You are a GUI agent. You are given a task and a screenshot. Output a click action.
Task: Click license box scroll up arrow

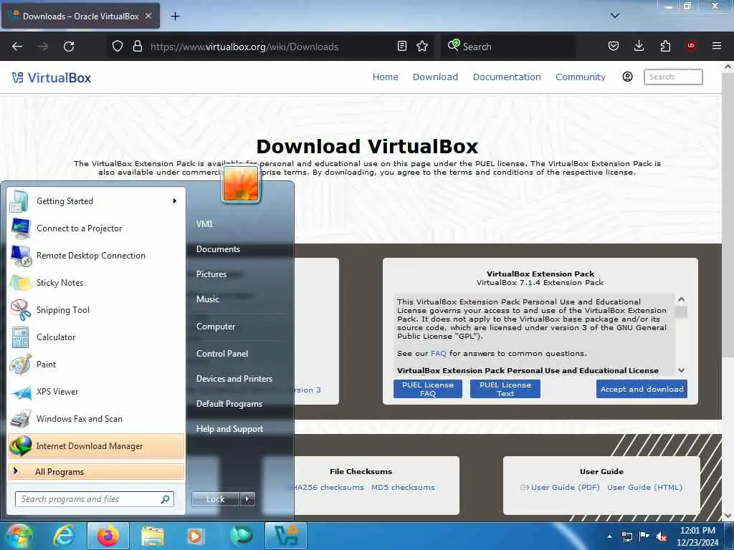[682, 299]
